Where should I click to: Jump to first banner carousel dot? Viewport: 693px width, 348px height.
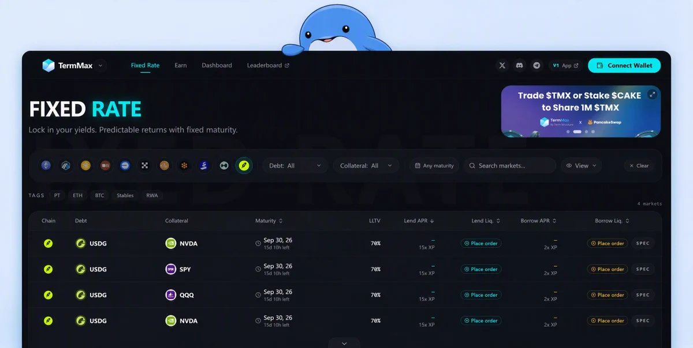(x=568, y=132)
